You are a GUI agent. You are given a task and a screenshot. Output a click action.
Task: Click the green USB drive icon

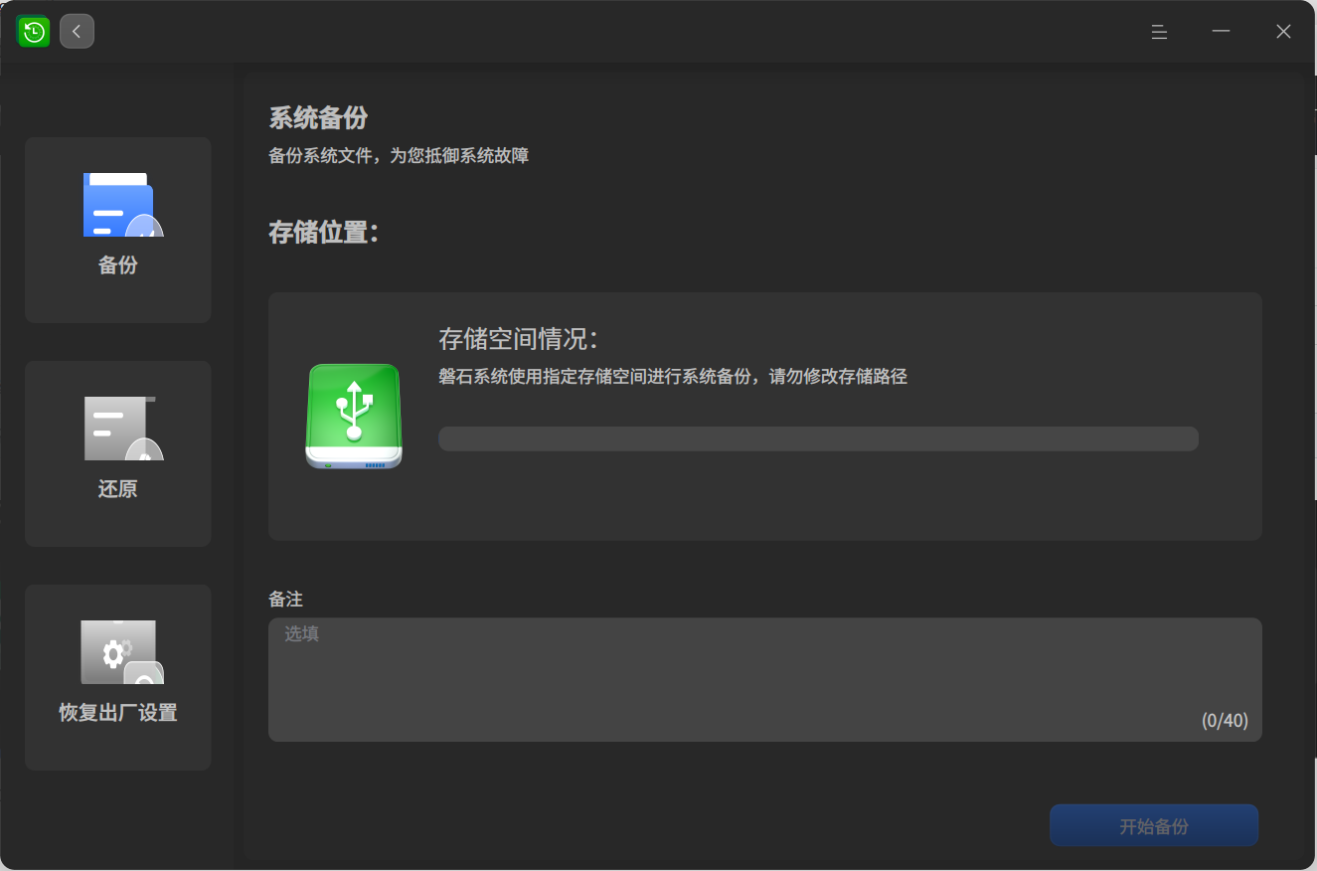354,416
